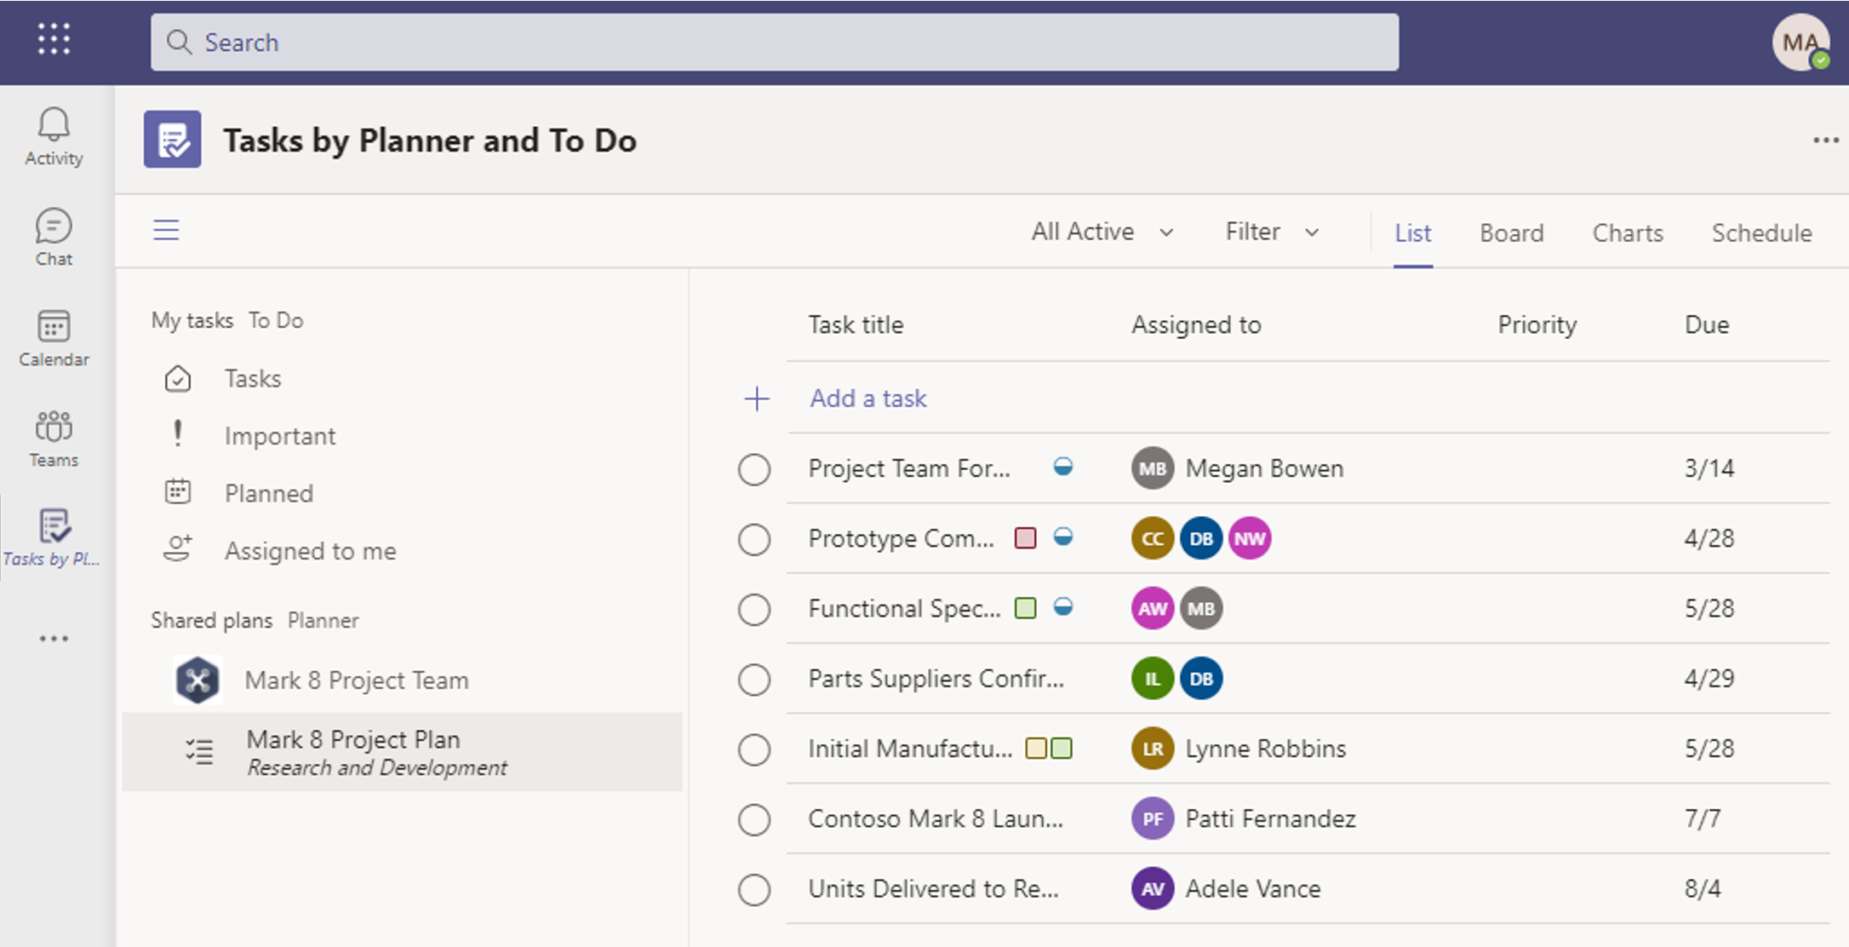1849x947 pixels.
Task: Click the Tasks by Planner app icon
Action: click(x=52, y=526)
